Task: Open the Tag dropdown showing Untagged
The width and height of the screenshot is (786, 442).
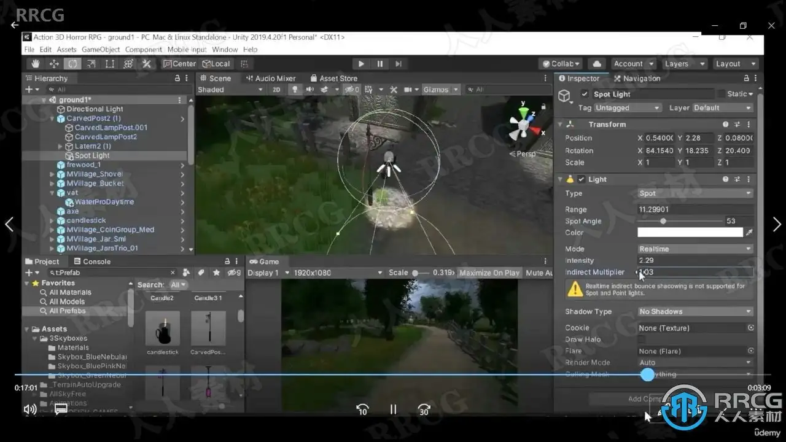Action: pyautogui.click(x=628, y=108)
